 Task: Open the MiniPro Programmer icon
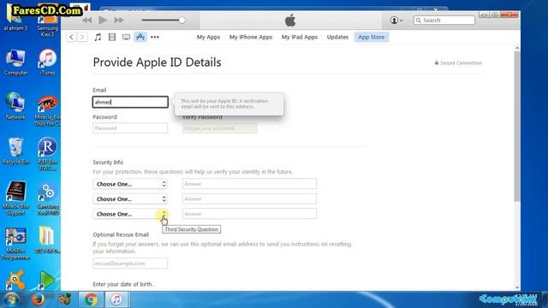[15, 243]
